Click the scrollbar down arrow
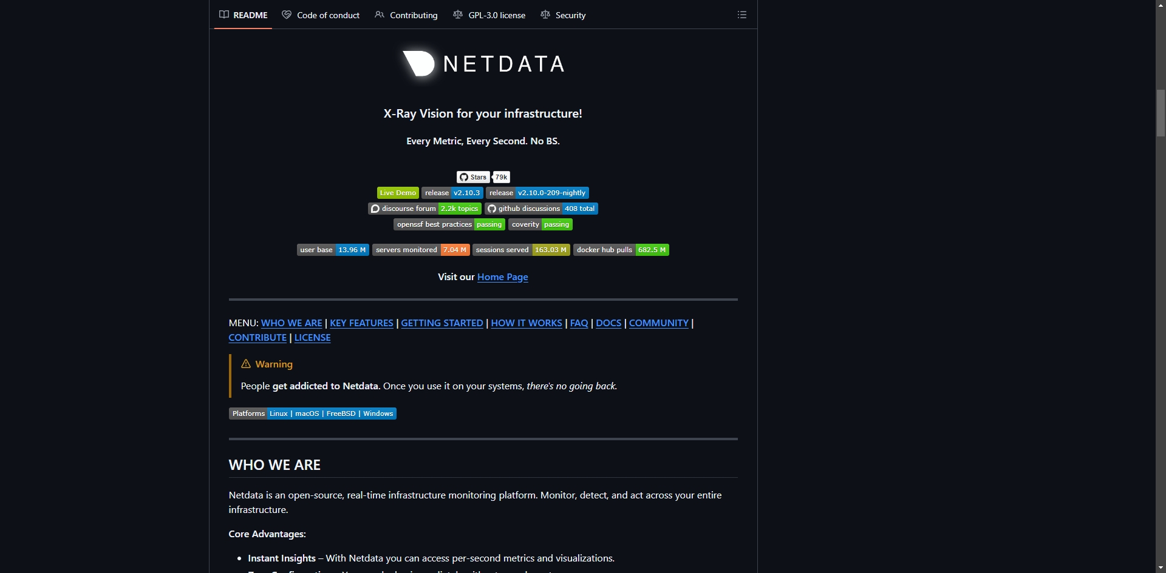1166x573 pixels. pos(1161,568)
